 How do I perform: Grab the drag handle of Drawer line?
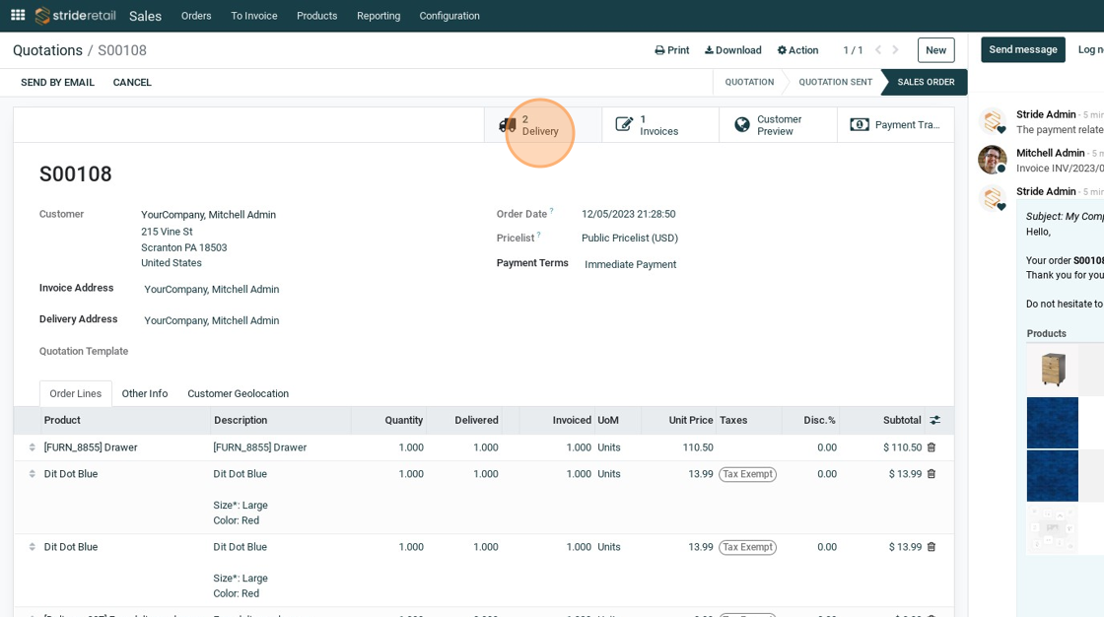click(x=32, y=447)
